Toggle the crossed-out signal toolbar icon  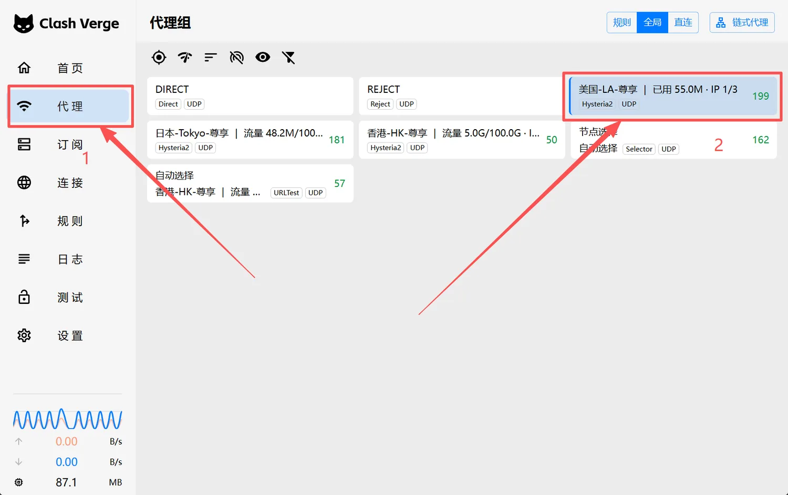(237, 57)
